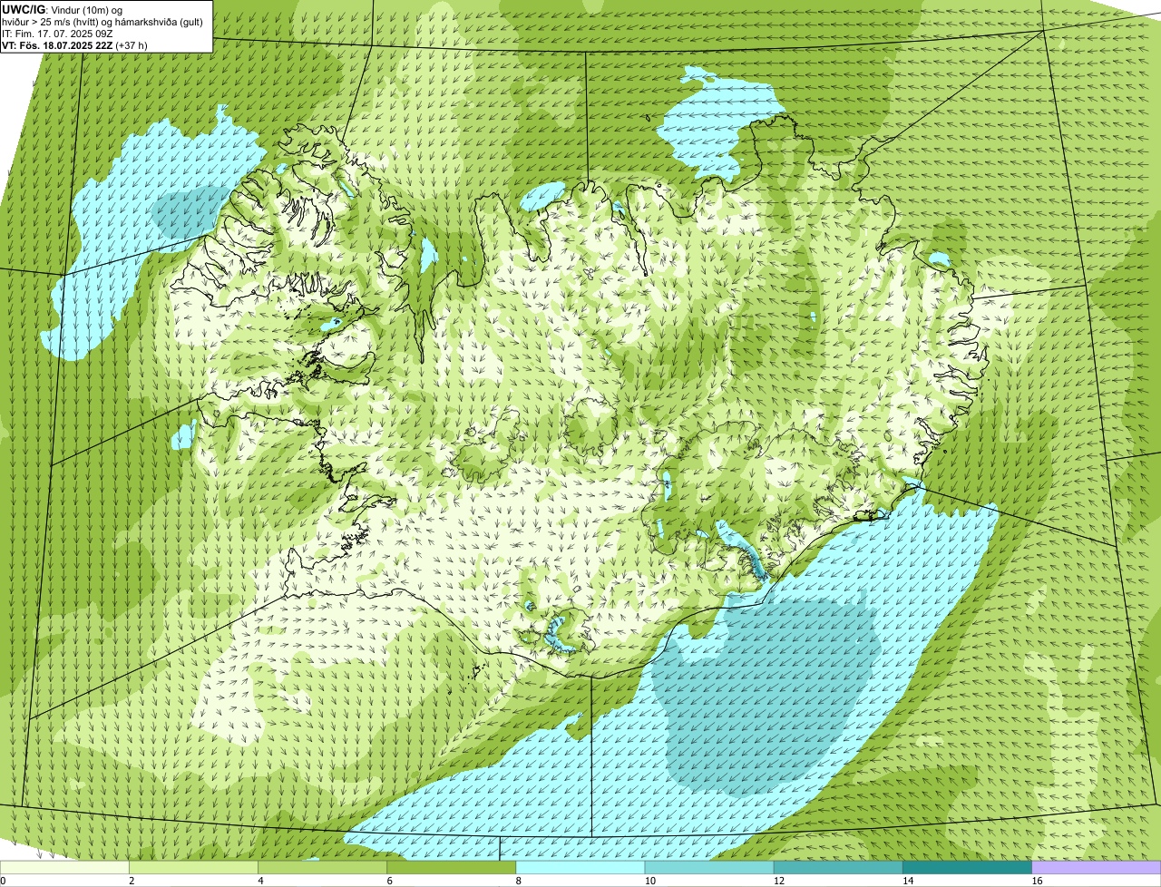
Task: Click the title line 'UWC/IG: Vindur (10m) og'
Action: pos(62,9)
